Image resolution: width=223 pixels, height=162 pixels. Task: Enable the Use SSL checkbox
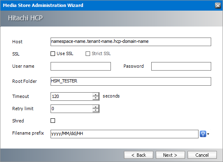click(x=53, y=54)
